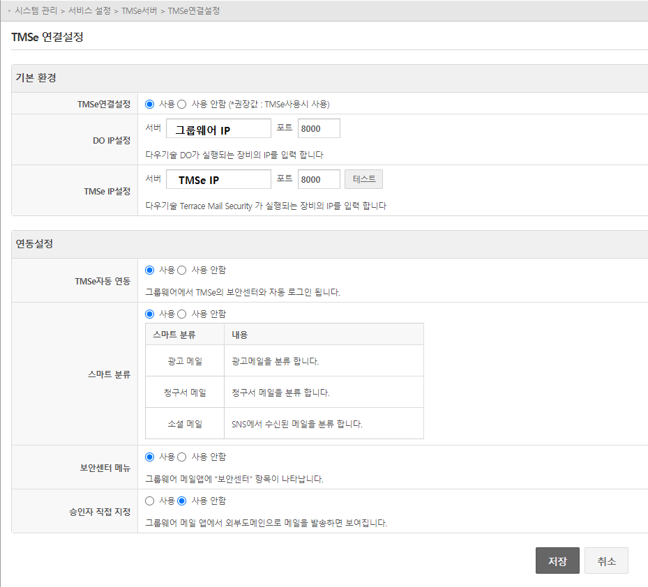The image size is (648, 587).
Task: Click the help text mentioning 'Terrace Mail Security'
Action: point(266,206)
